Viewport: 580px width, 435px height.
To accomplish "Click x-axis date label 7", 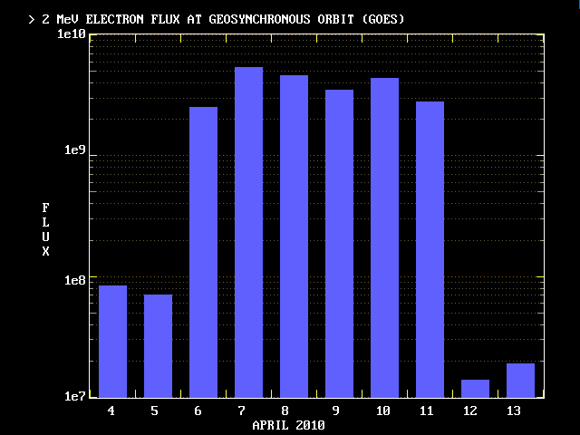I will coord(242,411).
